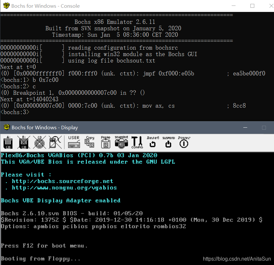
Task: Click the http://www.nongnu.org/vgabios text
Action: click(x=64, y=188)
